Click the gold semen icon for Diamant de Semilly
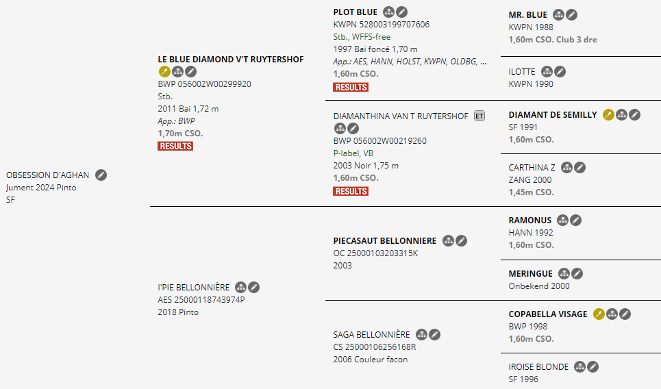Viewport: 661px width, 389px height. click(608, 114)
